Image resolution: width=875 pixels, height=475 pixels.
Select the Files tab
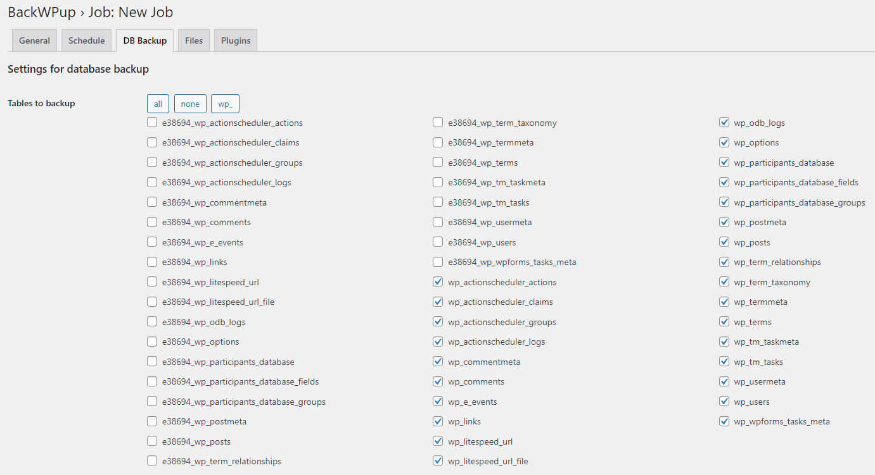[x=193, y=40]
